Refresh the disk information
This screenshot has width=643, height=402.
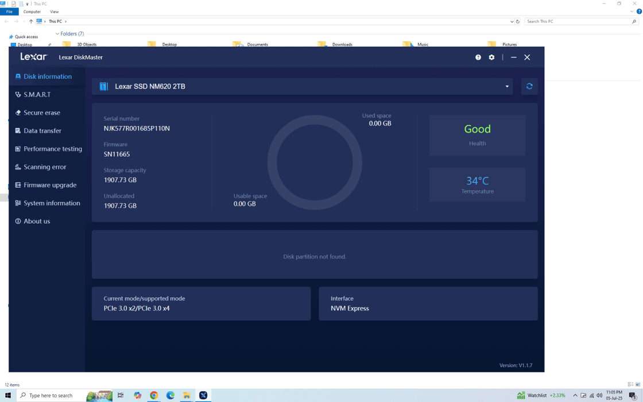(529, 86)
